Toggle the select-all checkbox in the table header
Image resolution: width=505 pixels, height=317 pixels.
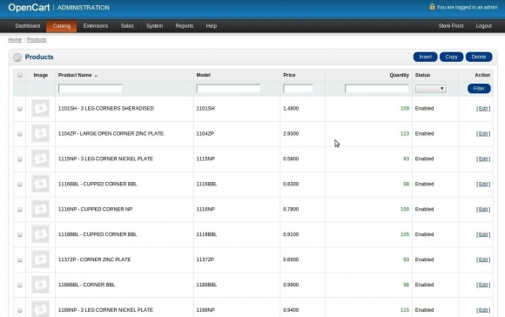coord(20,75)
